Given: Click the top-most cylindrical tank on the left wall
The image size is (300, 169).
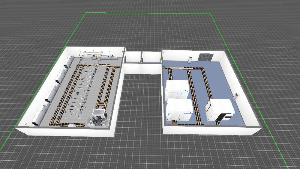Looking at the screenshot, I should [x=69, y=61].
